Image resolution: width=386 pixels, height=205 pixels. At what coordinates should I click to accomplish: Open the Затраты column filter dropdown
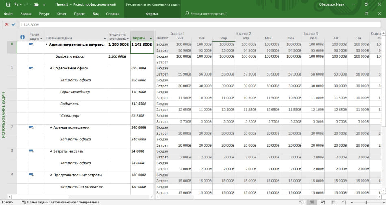(151, 39)
